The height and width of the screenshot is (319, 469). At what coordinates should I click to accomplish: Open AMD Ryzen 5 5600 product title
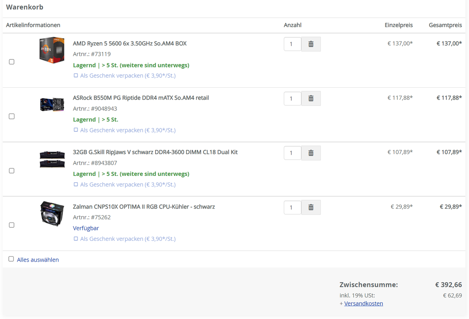(129, 43)
